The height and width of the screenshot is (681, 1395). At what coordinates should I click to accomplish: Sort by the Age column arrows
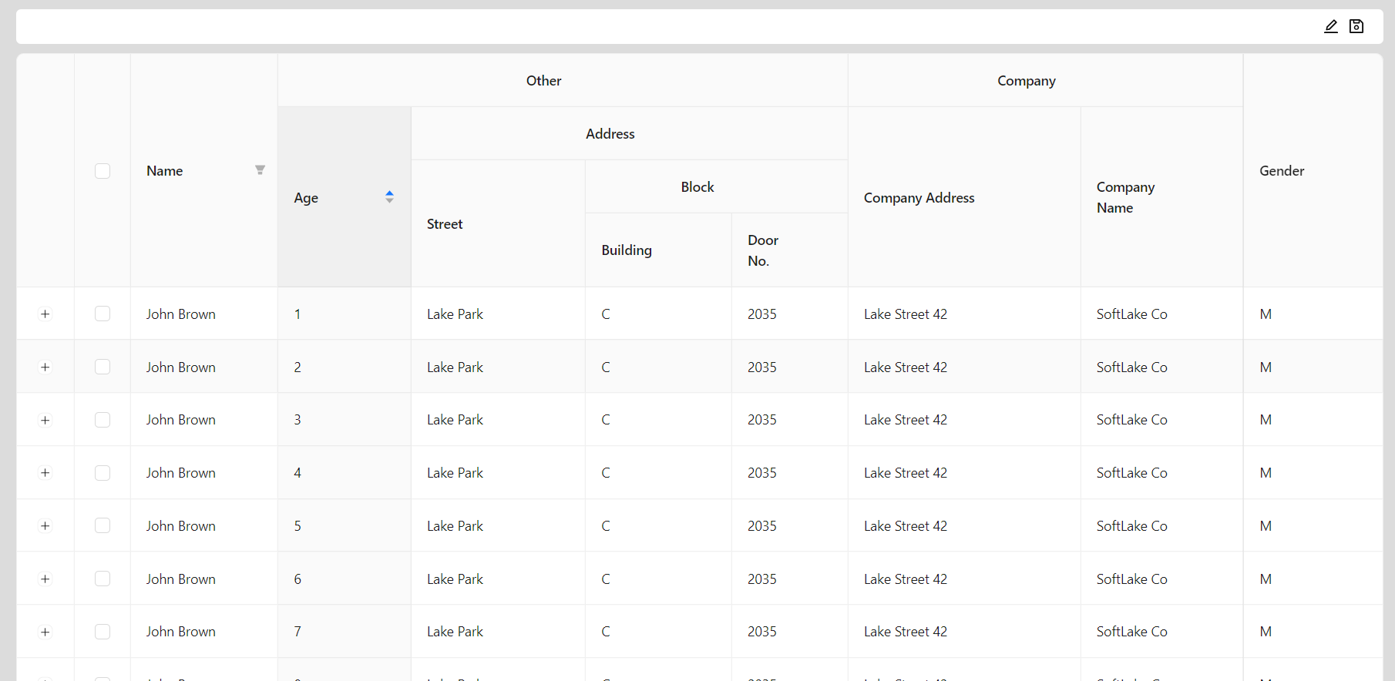pos(389,197)
